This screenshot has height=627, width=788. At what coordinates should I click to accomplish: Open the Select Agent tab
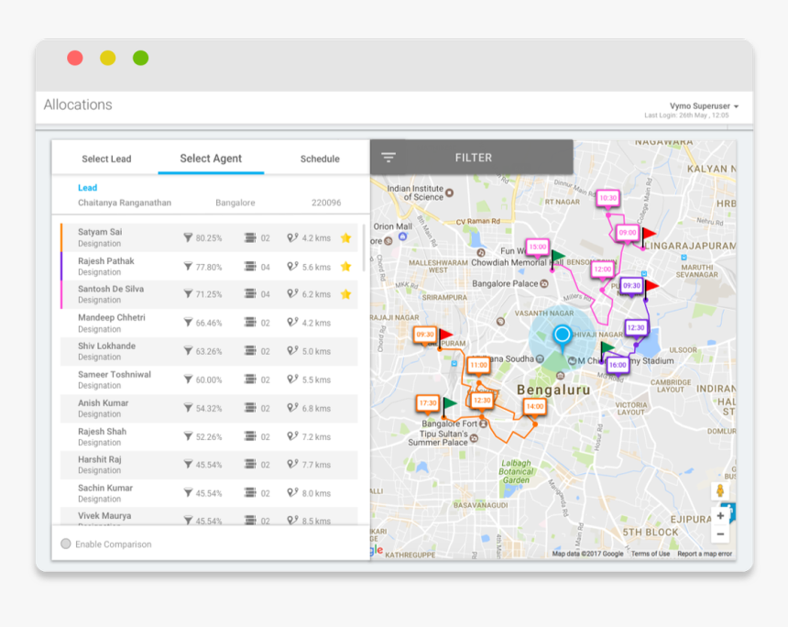point(211,159)
